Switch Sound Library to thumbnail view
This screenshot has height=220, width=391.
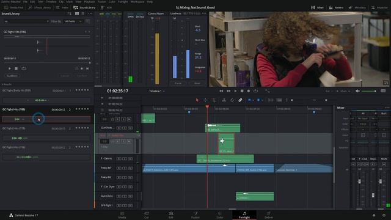pyautogui.click(x=77, y=13)
